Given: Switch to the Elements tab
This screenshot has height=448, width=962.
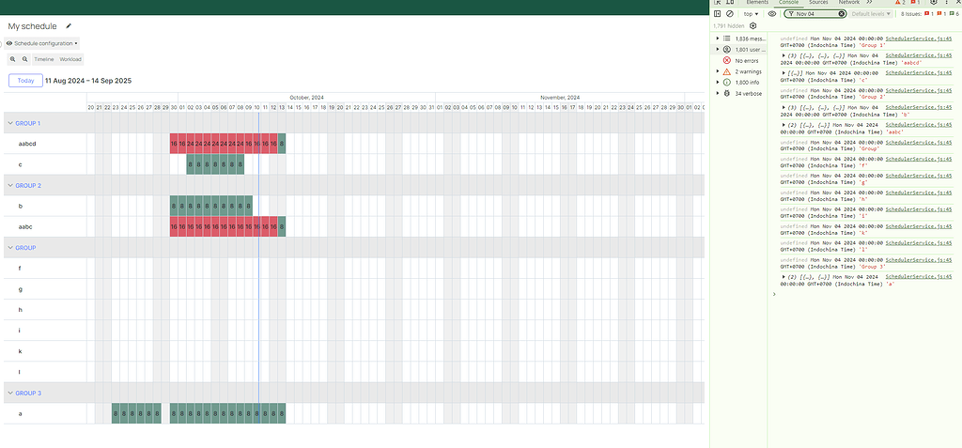Looking at the screenshot, I should click(x=757, y=3).
